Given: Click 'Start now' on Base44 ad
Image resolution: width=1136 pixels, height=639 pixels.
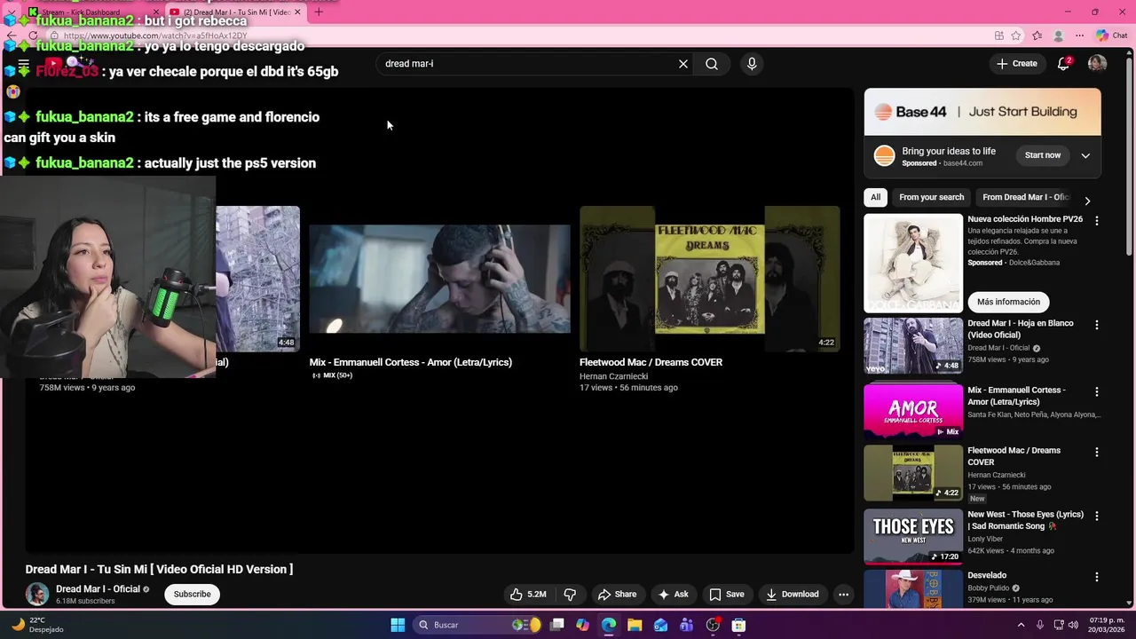Looking at the screenshot, I should coord(1043,155).
